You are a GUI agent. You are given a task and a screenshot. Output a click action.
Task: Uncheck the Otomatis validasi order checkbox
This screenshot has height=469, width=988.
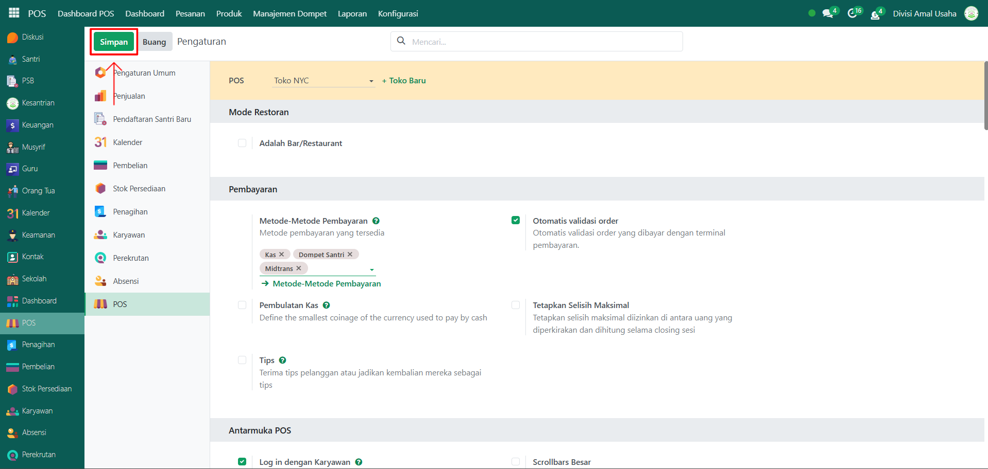516,221
